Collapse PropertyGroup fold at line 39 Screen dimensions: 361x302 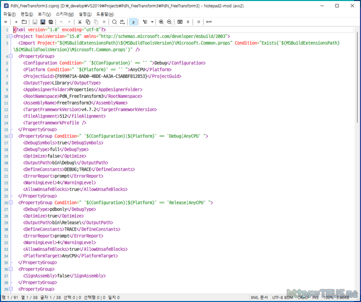11,289
